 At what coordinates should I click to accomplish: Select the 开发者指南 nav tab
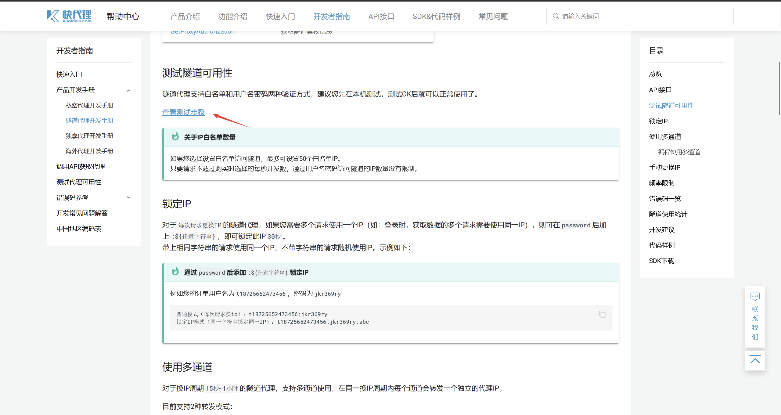[332, 16]
